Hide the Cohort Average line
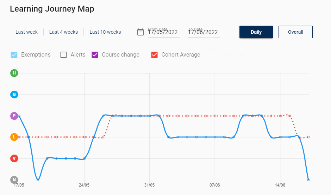This screenshot has height=195, width=331. [x=154, y=55]
